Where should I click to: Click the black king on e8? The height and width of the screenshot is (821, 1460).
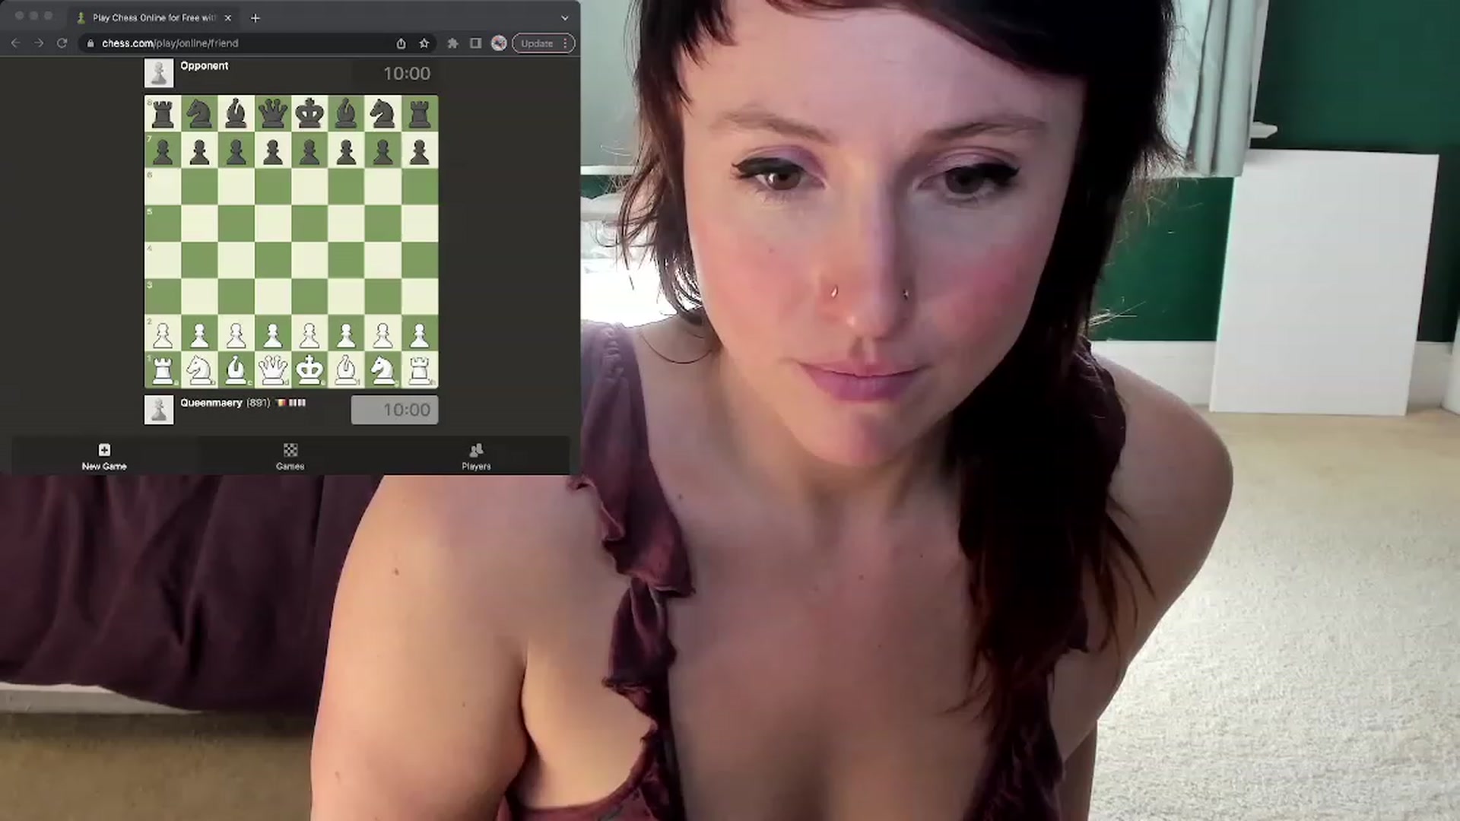coord(309,114)
